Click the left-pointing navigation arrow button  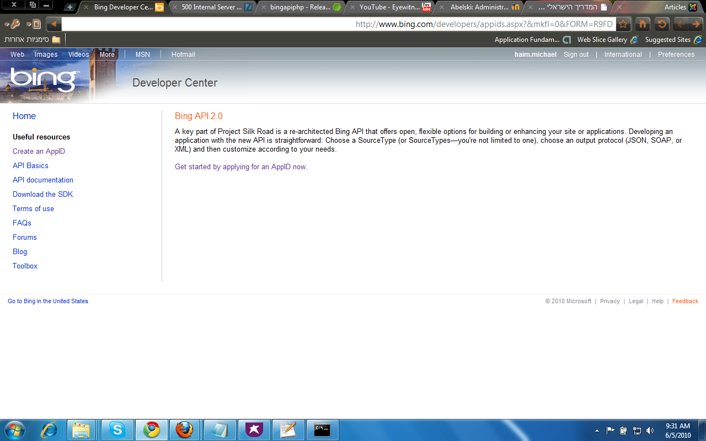(x=682, y=24)
